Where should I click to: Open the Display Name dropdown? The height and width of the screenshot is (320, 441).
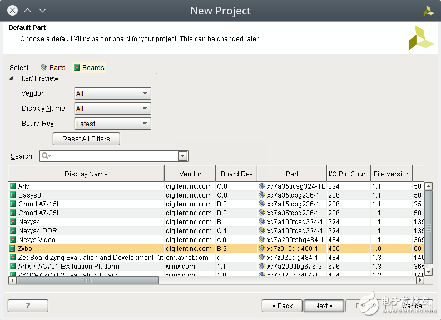point(112,109)
